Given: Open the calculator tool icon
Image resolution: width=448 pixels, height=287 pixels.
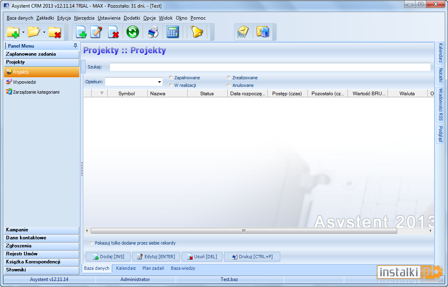Looking at the screenshot, I should tap(173, 32).
